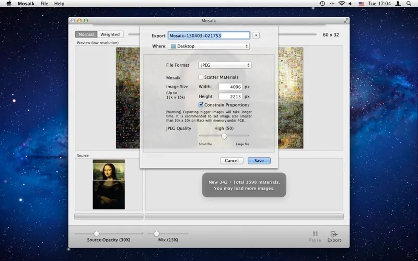Open Time Machine menu bar icon
Screen dimensions: 418x261
[x=322, y=4]
